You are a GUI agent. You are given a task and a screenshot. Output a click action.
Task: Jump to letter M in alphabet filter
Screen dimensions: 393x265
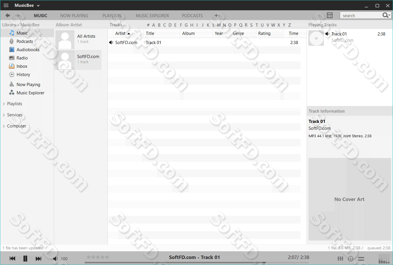pyautogui.click(x=219, y=25)
